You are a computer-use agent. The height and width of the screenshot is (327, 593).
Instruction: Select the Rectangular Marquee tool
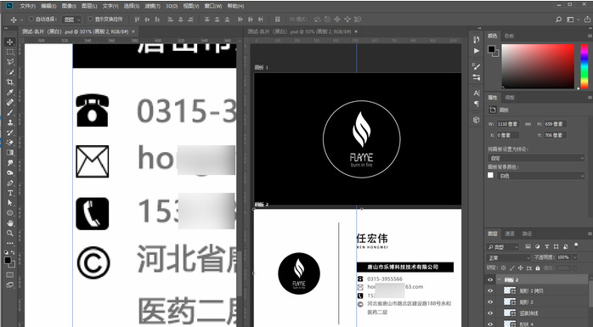coord(10,52)
